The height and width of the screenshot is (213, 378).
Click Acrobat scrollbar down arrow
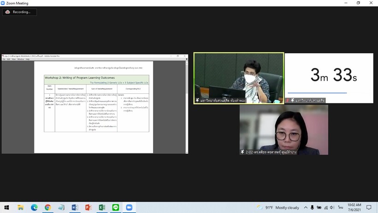pos(187,152)
